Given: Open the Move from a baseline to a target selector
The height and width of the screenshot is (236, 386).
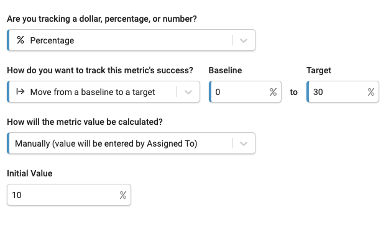Looking at the screenshot, I should click(103, 91).
